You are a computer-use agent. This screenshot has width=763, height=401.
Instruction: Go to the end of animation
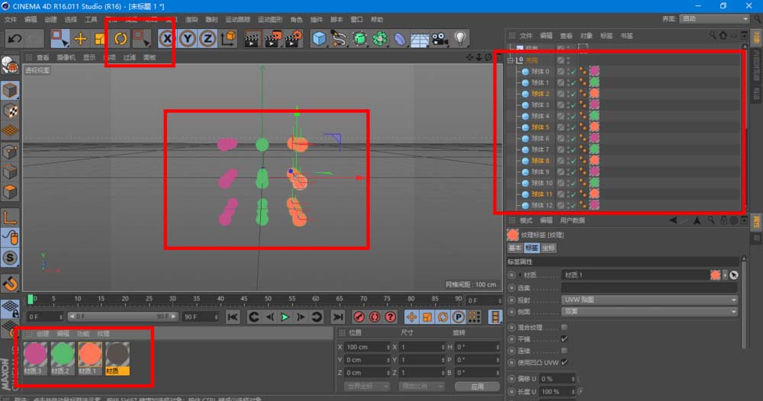coord(338,317)
